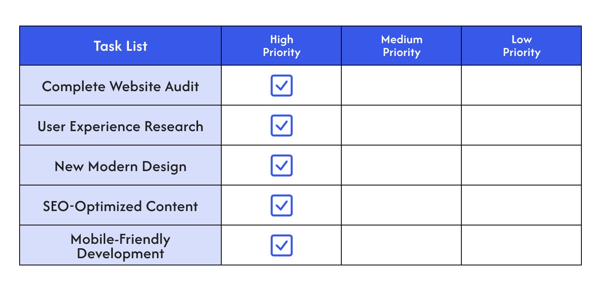Image resolution: width=601 pixels, height=291 pixels.
Task: Select Medium Priority cell for SEO-Optimized Content
Action: coord(401,205)
